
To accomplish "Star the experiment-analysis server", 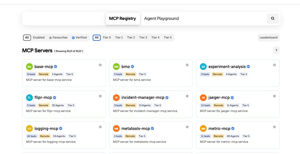I will click(274, 65).
